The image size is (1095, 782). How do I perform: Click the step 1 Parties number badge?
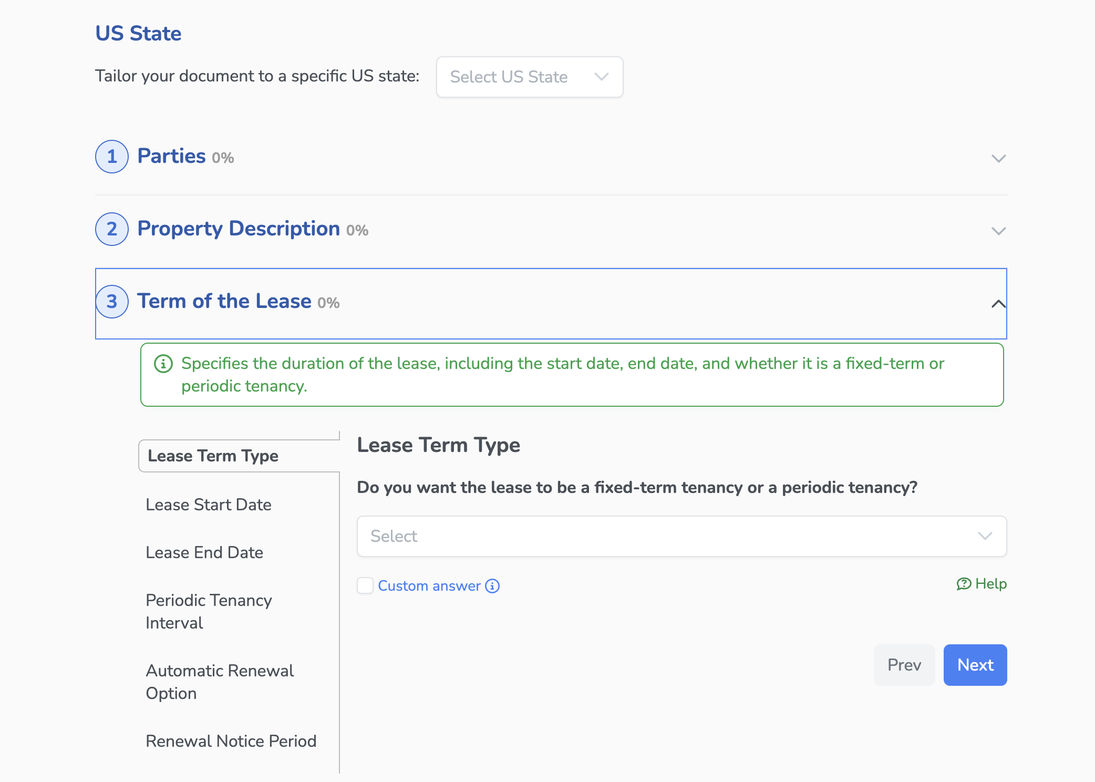[x=111, y=157]
